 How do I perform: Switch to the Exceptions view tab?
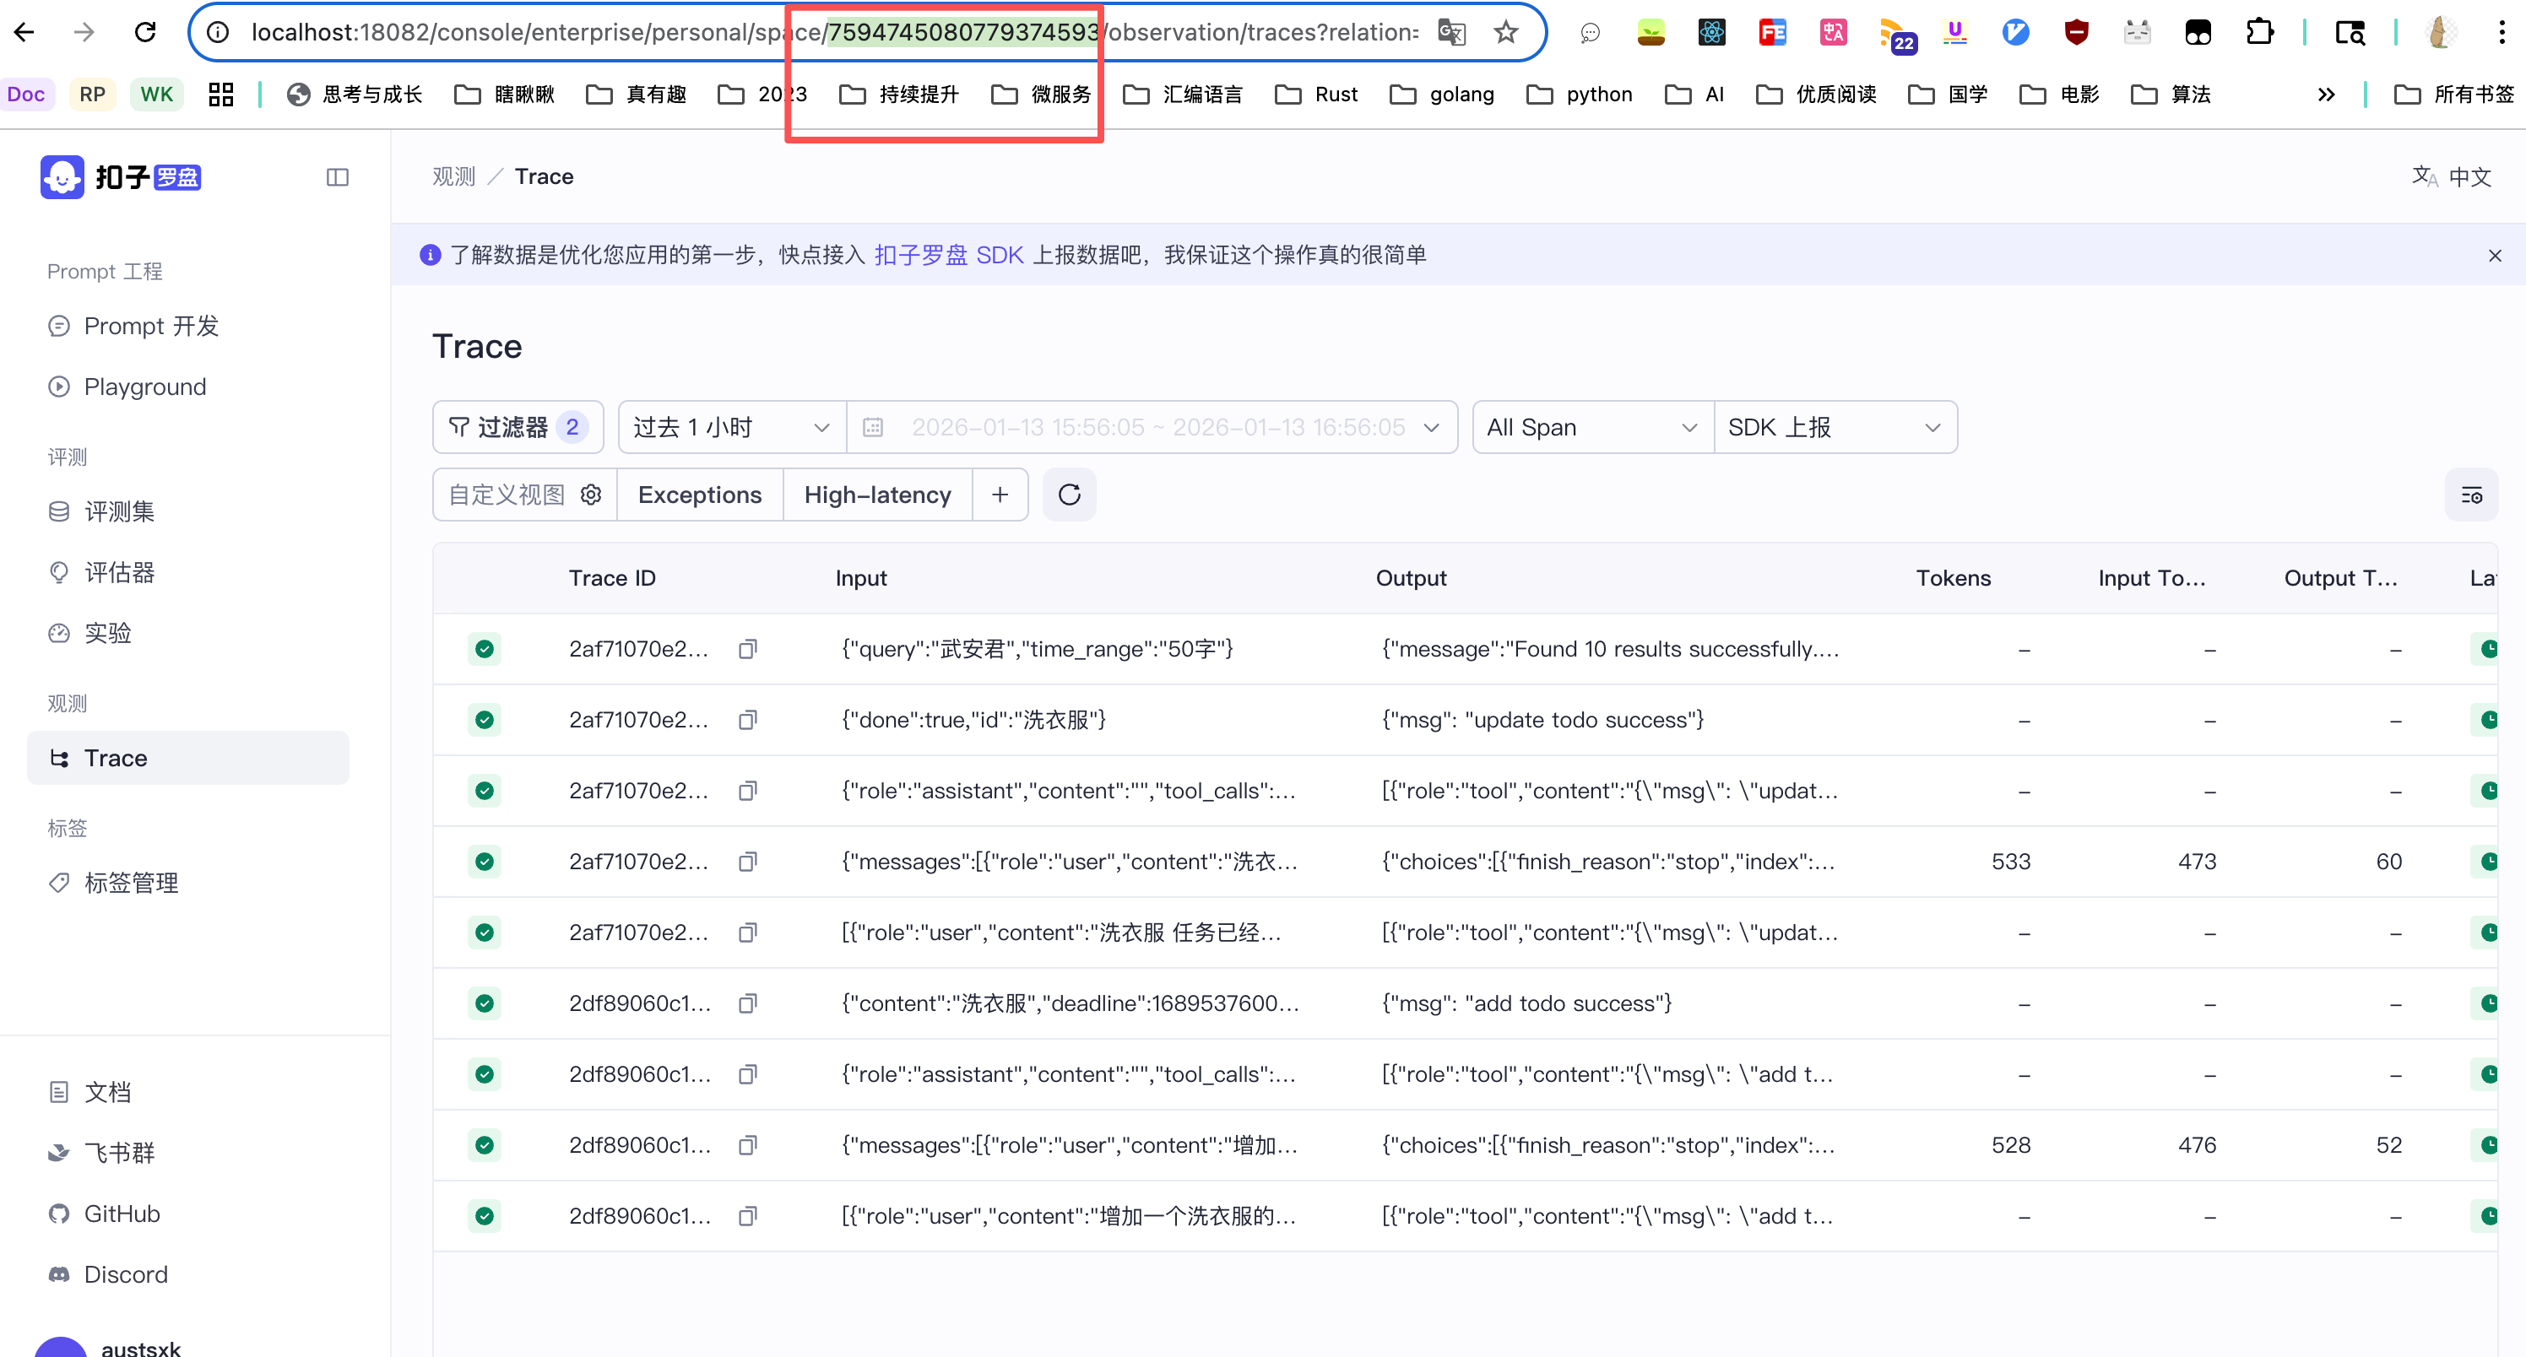(x=699, y=495)
